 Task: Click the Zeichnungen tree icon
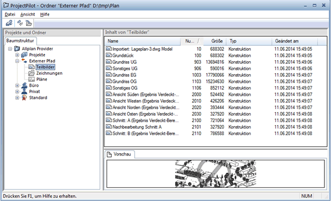pos(32,73)
